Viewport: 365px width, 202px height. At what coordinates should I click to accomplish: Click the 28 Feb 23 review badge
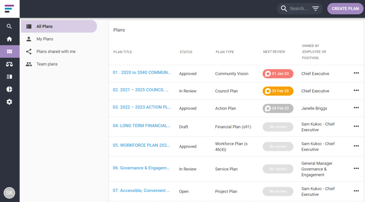(278, 108)
